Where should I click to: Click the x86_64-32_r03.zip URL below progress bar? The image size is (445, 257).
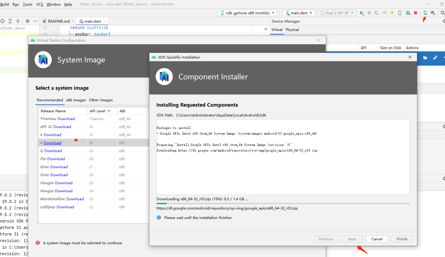[x=227, y=208]
